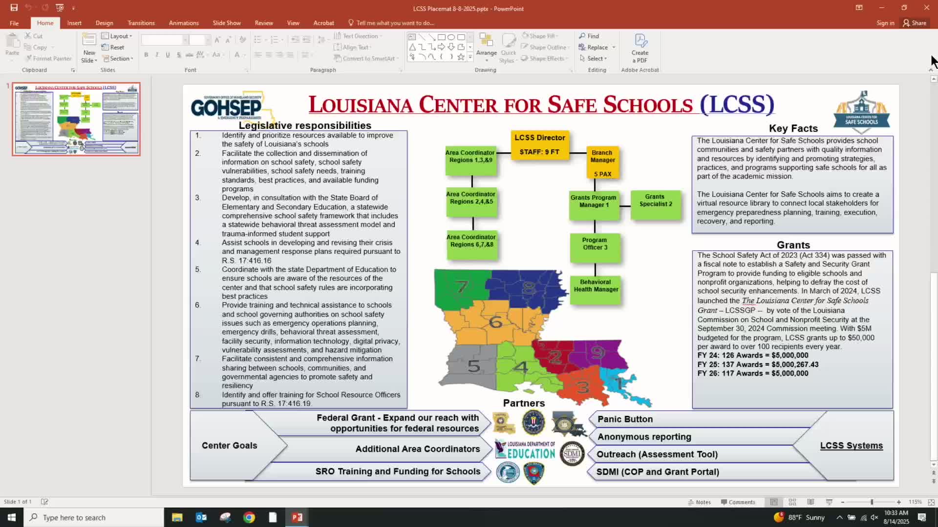Image resolution: width=938 pixels, height=527 pixels.
Task: Click the Sign in link
Action: pyautogui.click(x=885, y=23)
